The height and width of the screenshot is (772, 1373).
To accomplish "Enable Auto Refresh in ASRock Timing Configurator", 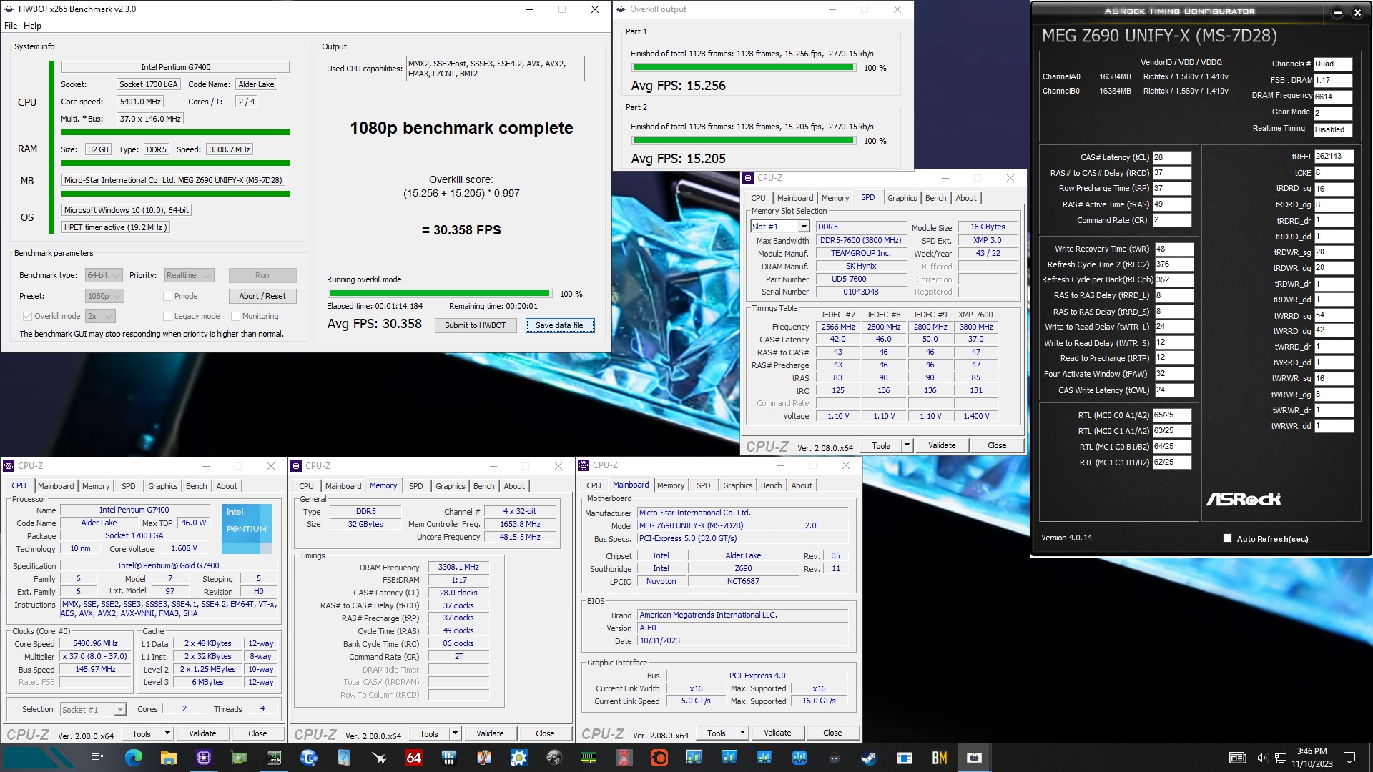I will click(1227, 538).
